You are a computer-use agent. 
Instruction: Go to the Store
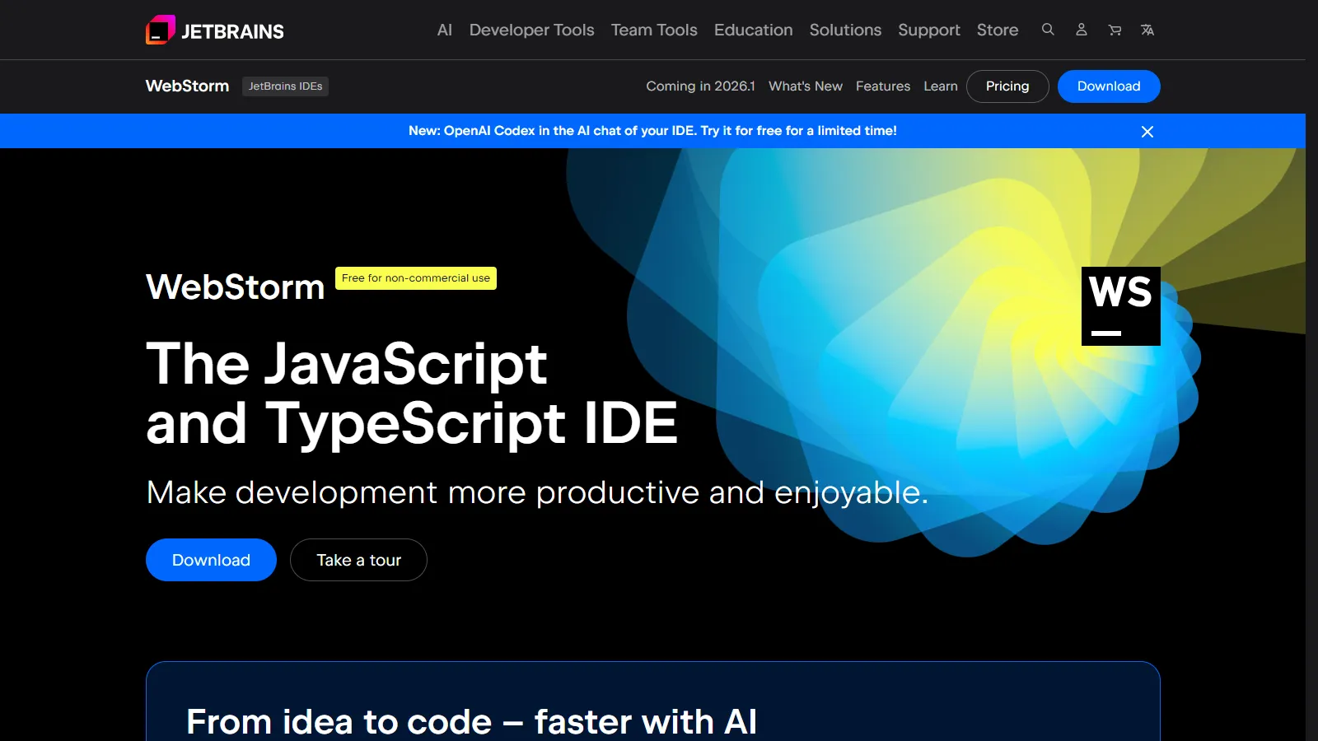coord(997,30)
